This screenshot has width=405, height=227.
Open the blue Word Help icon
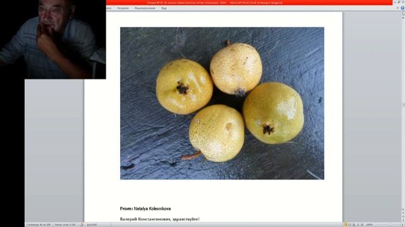(x=402, y=8)
